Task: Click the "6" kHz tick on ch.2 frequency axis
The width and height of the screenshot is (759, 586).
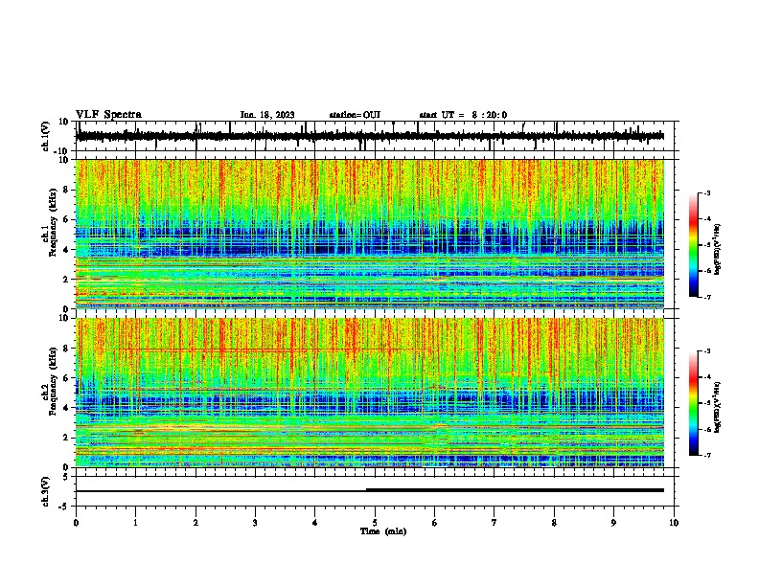Action: click(66, 378)
